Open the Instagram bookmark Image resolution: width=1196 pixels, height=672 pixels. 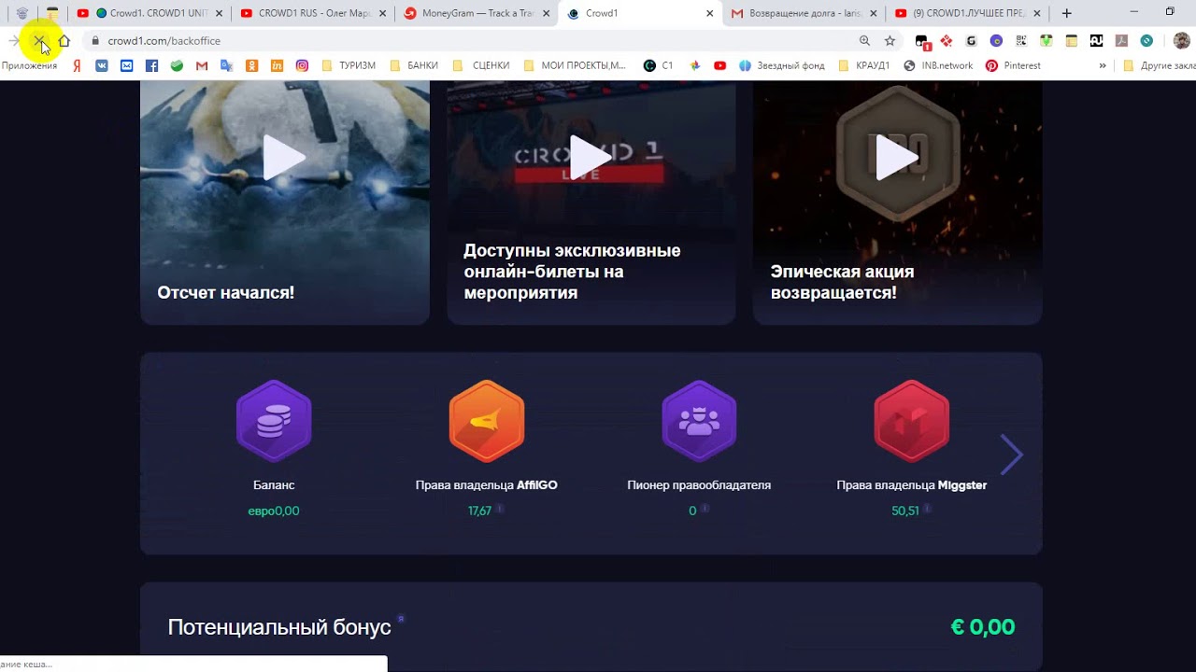[302, 65]
